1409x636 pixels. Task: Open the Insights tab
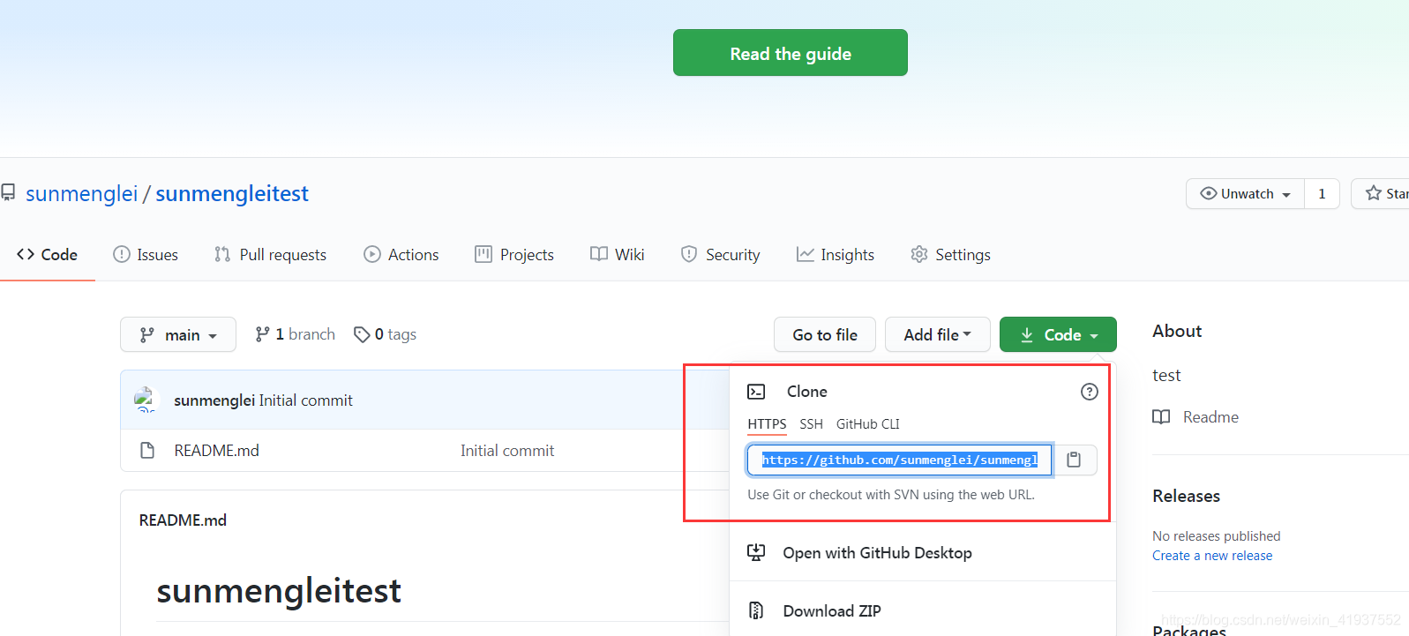[836, 254]
